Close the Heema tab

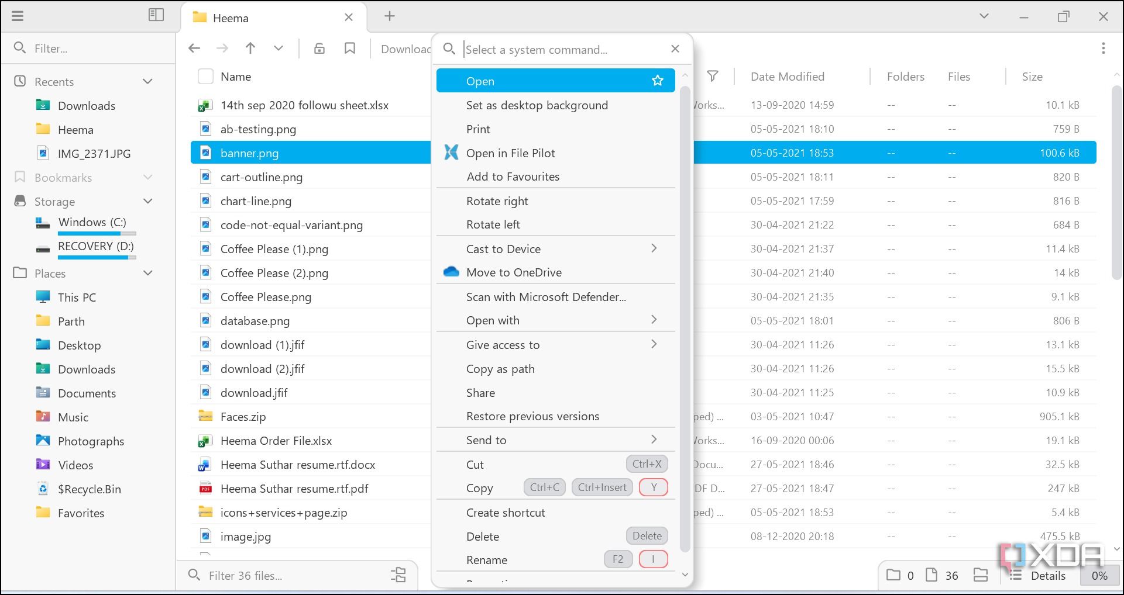(349, 18)
